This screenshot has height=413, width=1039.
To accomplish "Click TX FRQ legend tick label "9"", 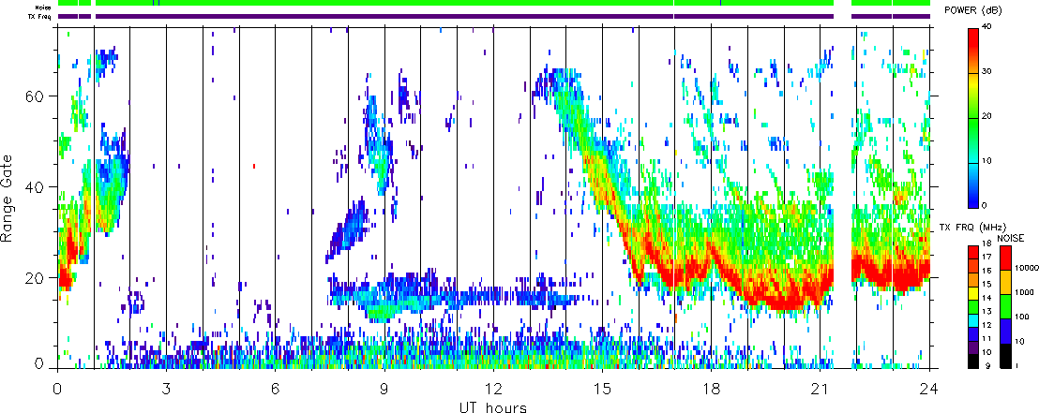I will point(987,365).
